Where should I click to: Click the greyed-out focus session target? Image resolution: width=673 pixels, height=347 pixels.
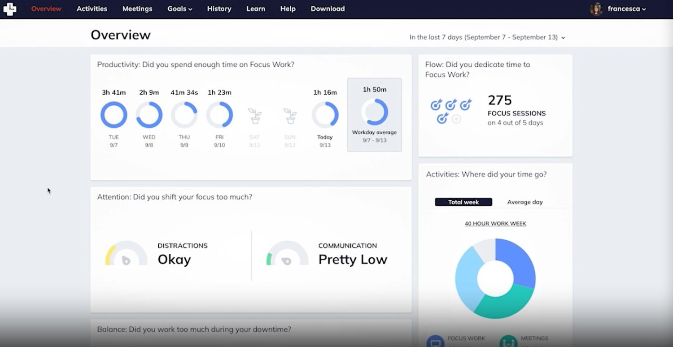(x=456, y=119)
